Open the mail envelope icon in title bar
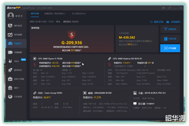 click(163, 8)
